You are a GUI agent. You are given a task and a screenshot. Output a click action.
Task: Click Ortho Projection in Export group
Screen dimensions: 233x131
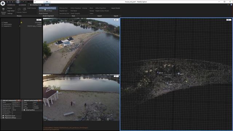[100, 8]
